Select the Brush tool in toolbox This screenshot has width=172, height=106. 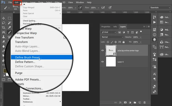tap(9, 32)
